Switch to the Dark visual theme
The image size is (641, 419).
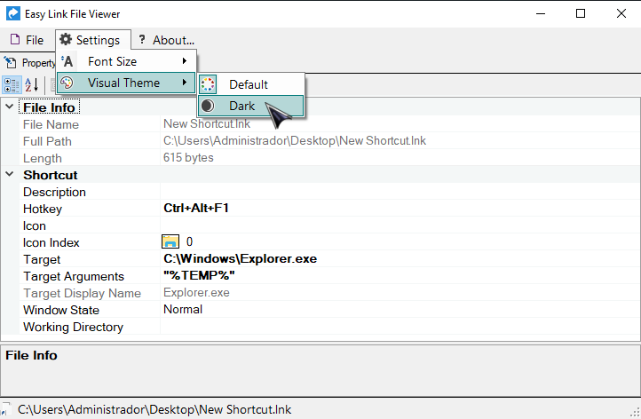[251, 106]
